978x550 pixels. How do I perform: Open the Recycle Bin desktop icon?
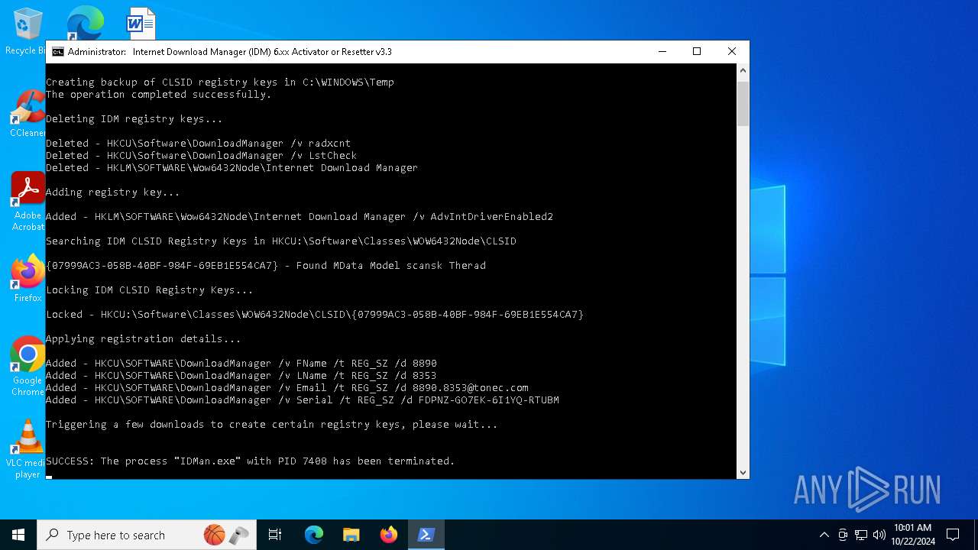point(27,31)
